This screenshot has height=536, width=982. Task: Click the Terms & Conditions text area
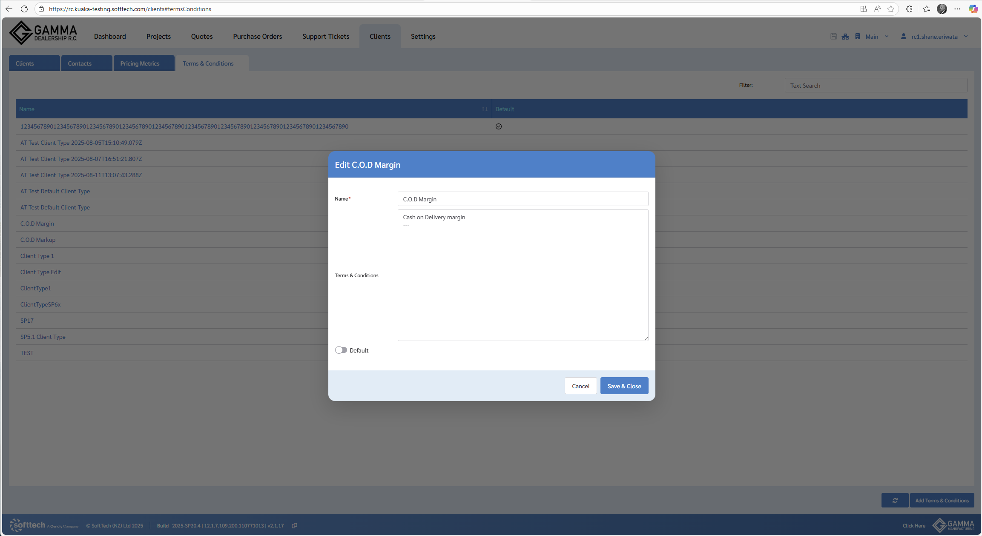(x=523, y=275)
